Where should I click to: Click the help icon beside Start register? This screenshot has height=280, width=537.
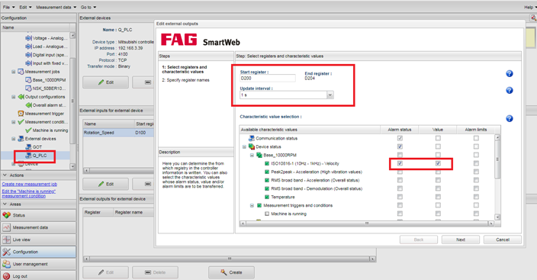510,73
